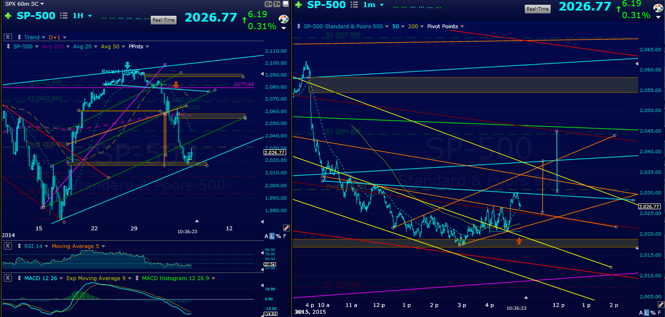Click the T button at top of left chart
The image size is (665, 317).
click(x=276, y=4)
